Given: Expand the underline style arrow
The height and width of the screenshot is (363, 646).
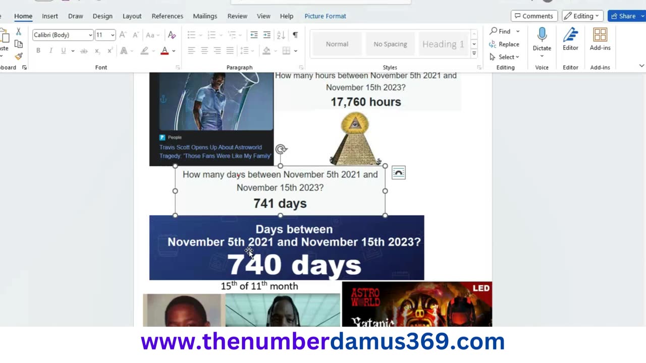Looking at the screenshot, I should (73, 51).
